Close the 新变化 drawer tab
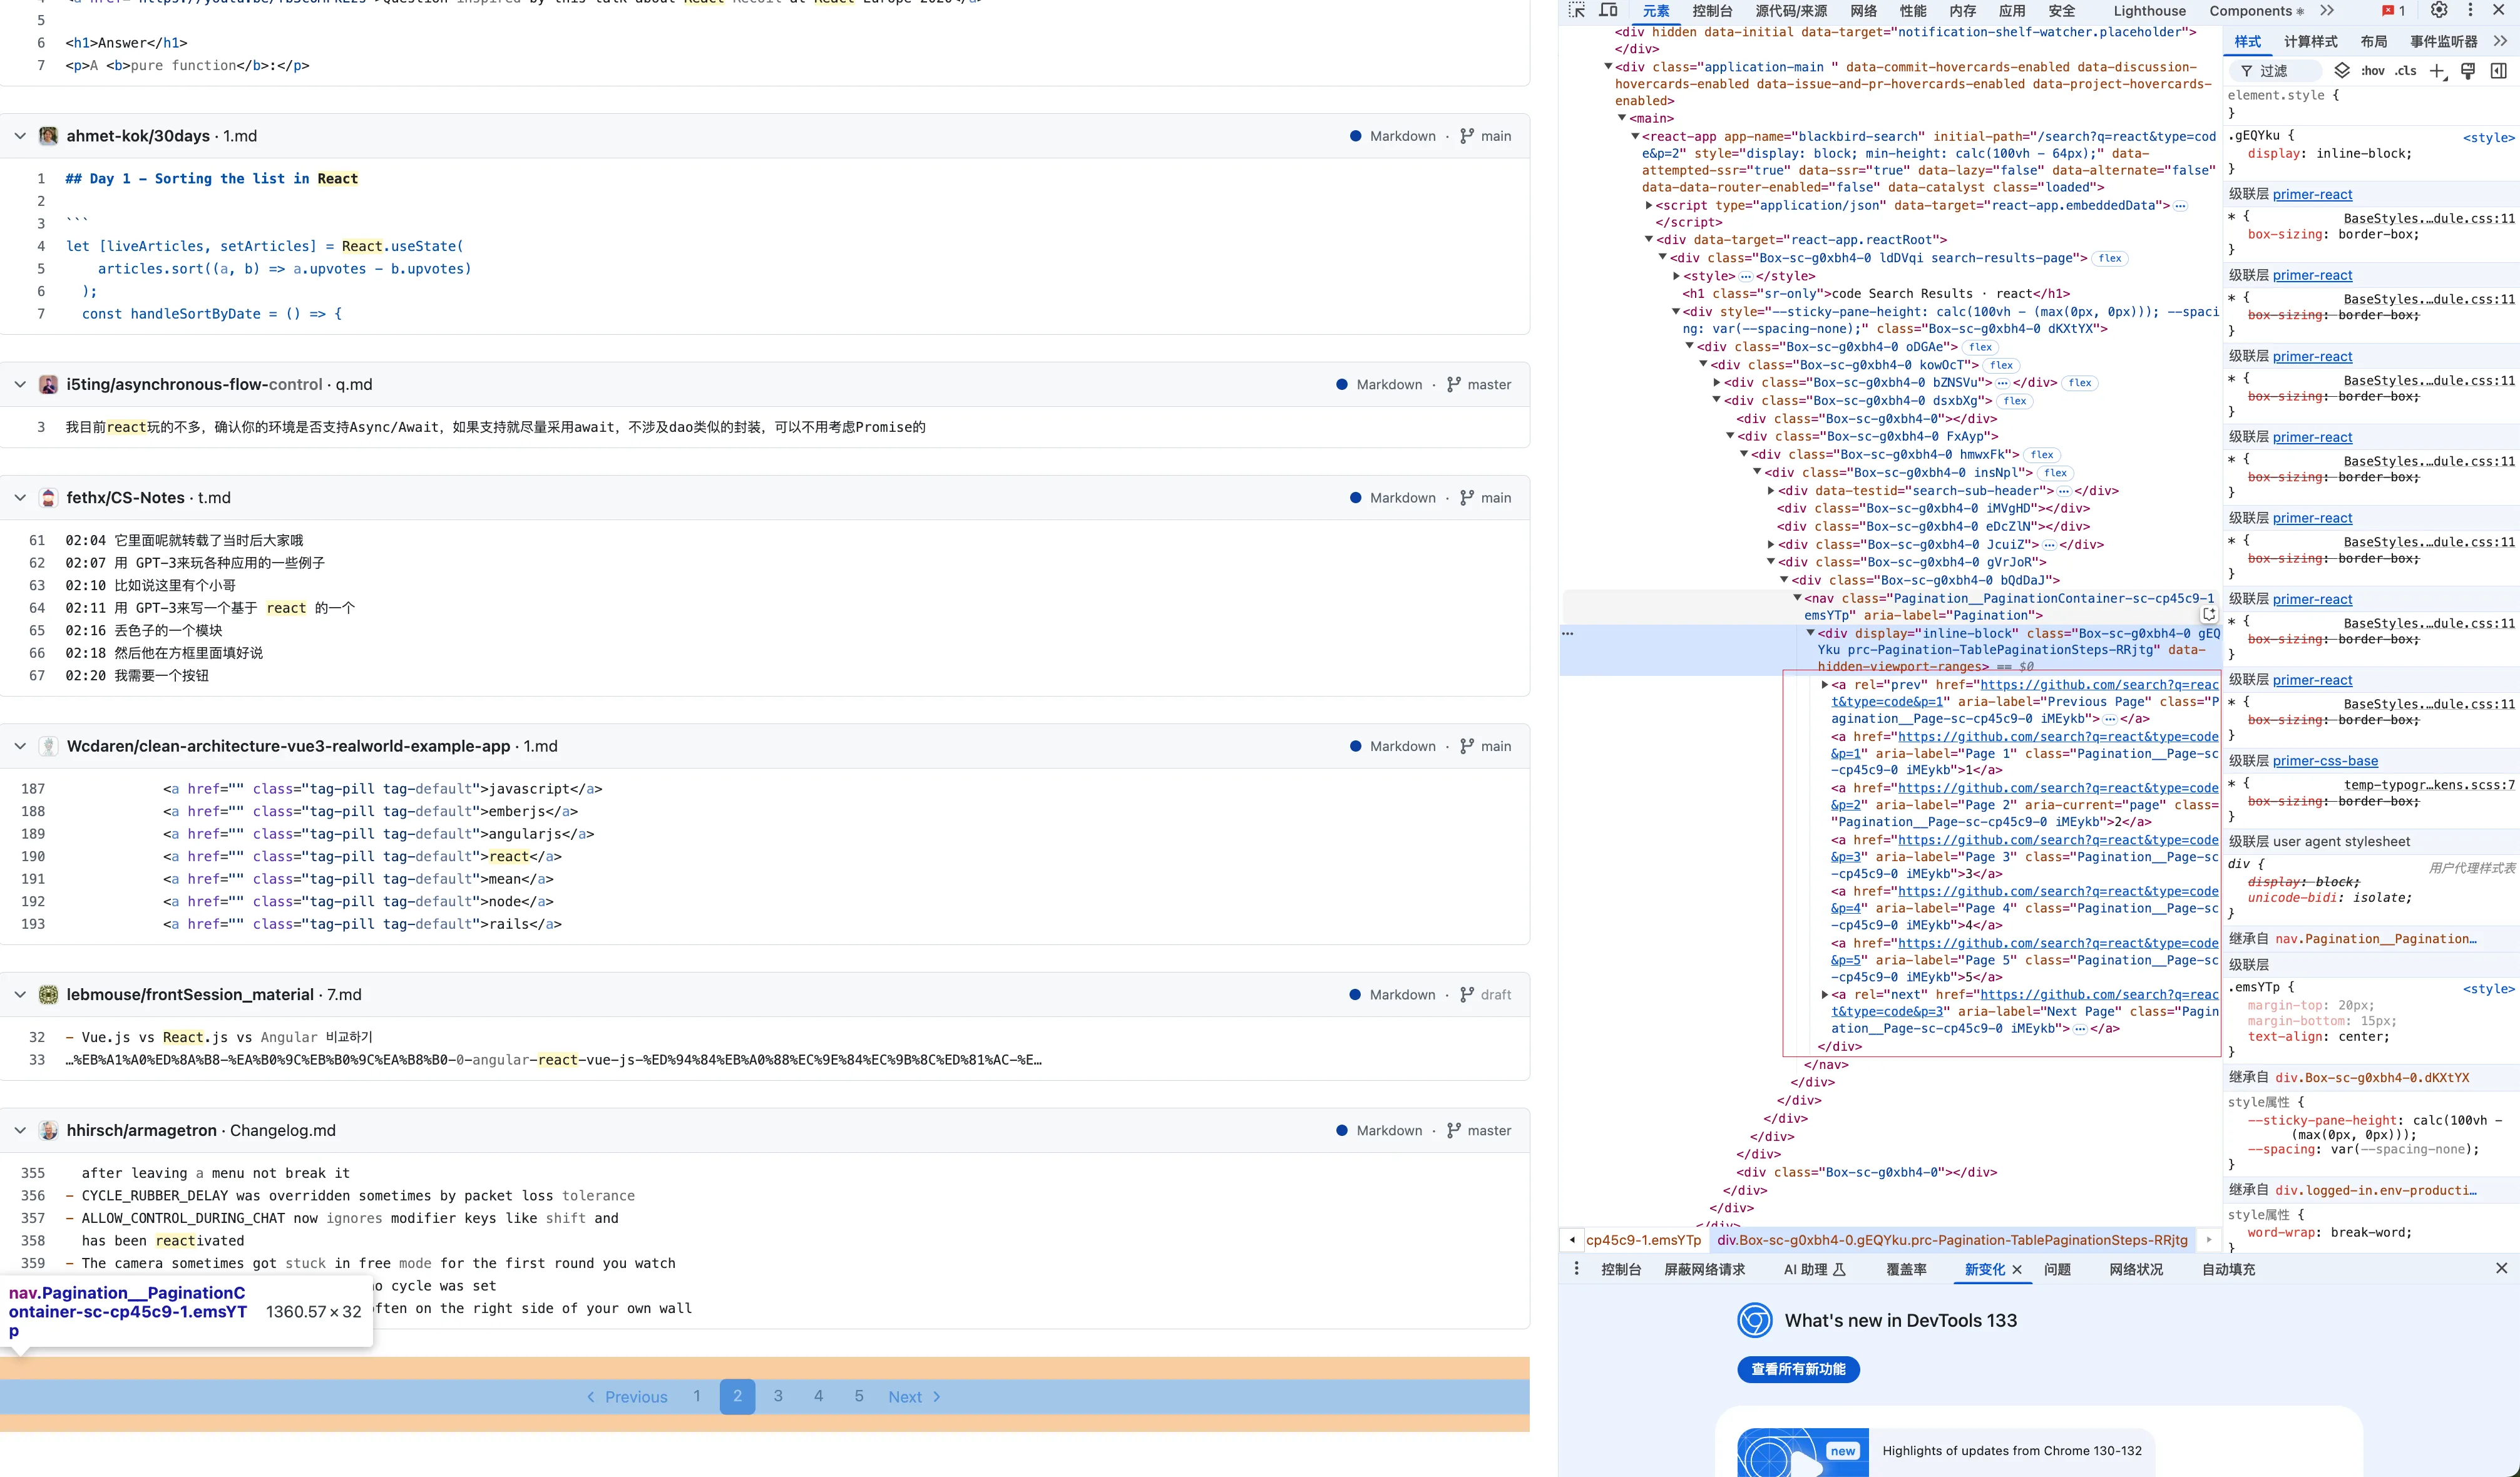The image size is (2520, 1477). point(2017,1269)
